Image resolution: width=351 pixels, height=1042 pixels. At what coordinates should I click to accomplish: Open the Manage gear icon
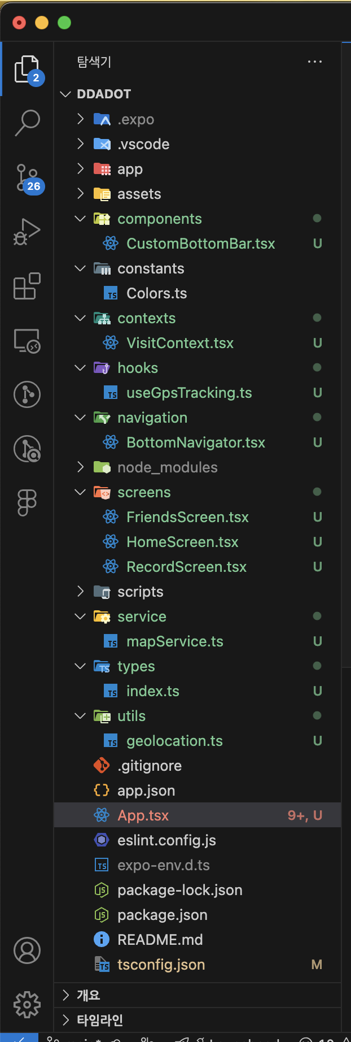(x=27, y=1004)
